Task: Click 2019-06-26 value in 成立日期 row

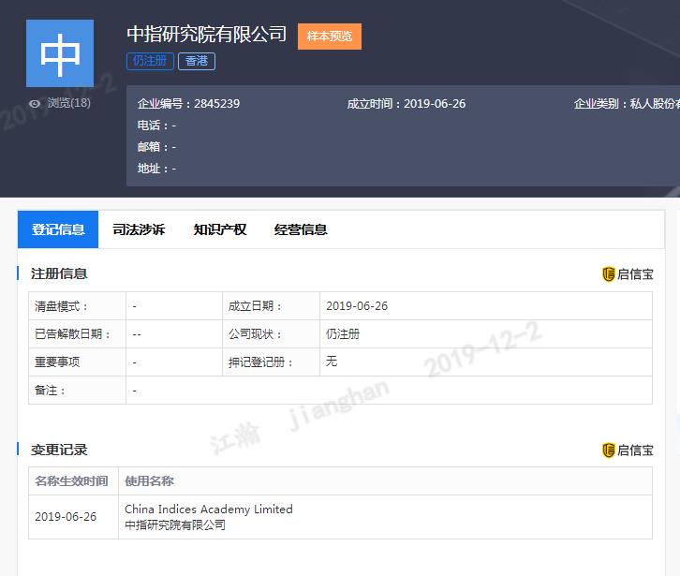Action: click(357, 306)
